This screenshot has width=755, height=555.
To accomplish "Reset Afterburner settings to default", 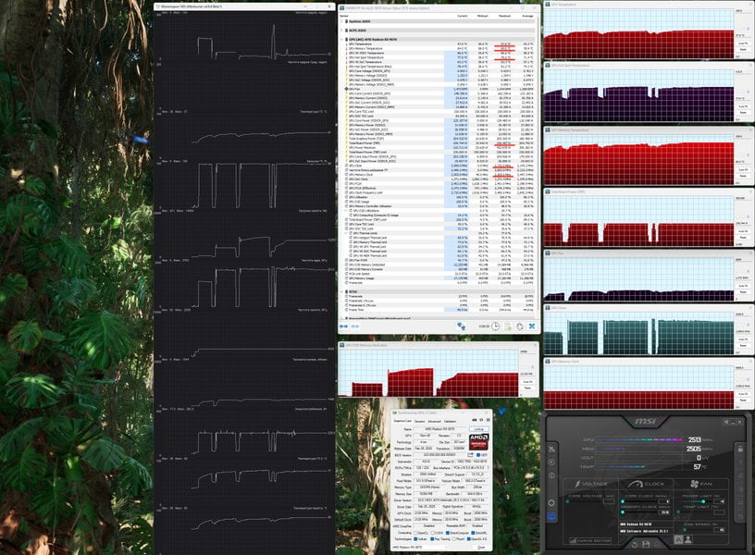I will pyautogui.click(x=635, y=545).
